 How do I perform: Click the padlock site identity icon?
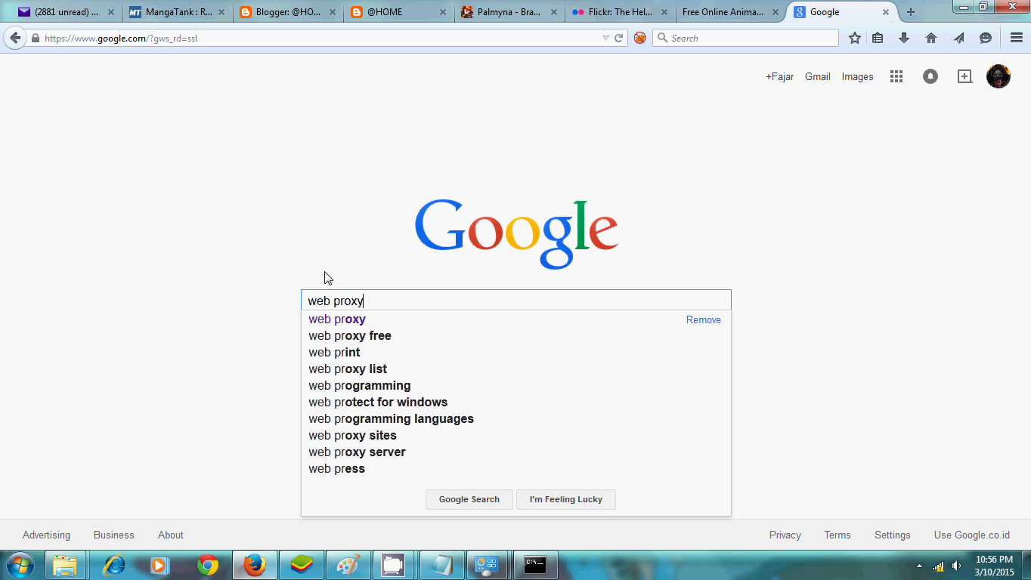pyautogui.click(x=35, y=38)
